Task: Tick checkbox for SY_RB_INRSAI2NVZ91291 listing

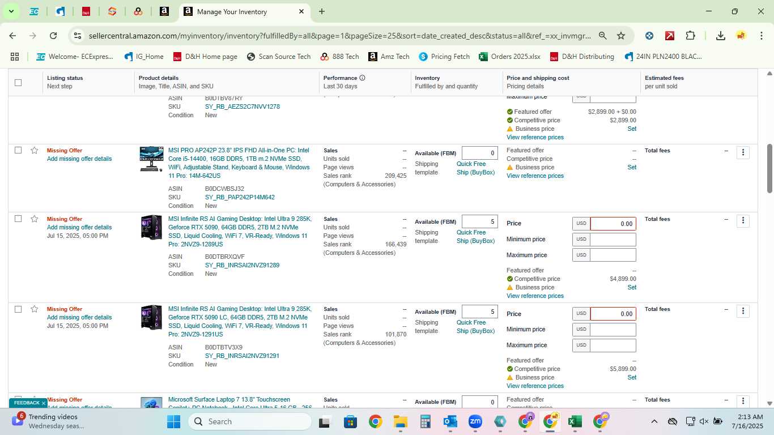Action: [x=18, y=309]
